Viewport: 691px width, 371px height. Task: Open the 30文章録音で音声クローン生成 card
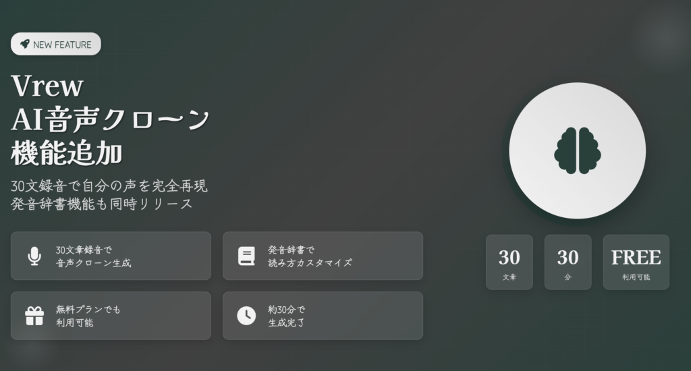point(111,256)
